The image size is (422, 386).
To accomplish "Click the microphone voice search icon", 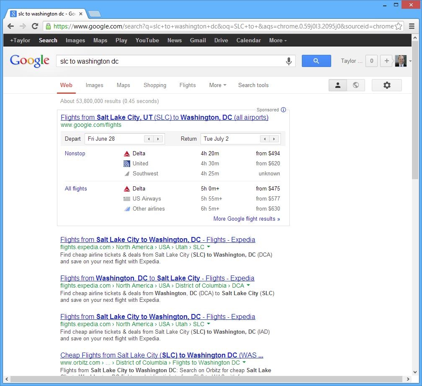I will (x=288, y=61).
